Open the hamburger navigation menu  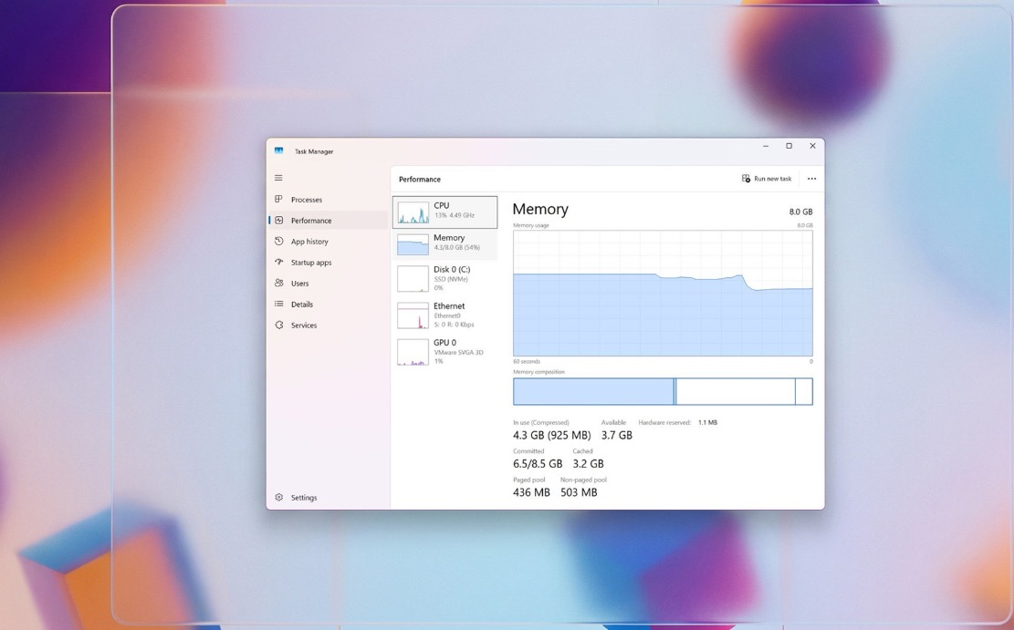[278, 178]
